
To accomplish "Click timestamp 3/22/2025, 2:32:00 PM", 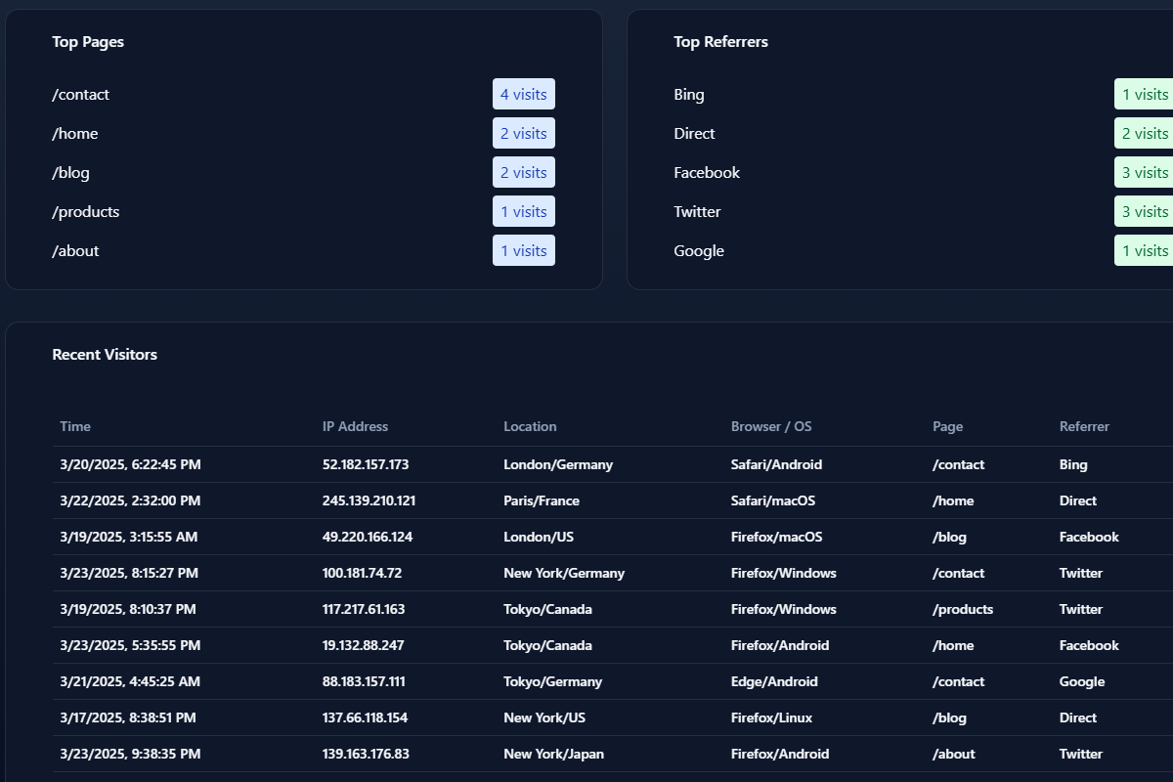I will 130,500.
